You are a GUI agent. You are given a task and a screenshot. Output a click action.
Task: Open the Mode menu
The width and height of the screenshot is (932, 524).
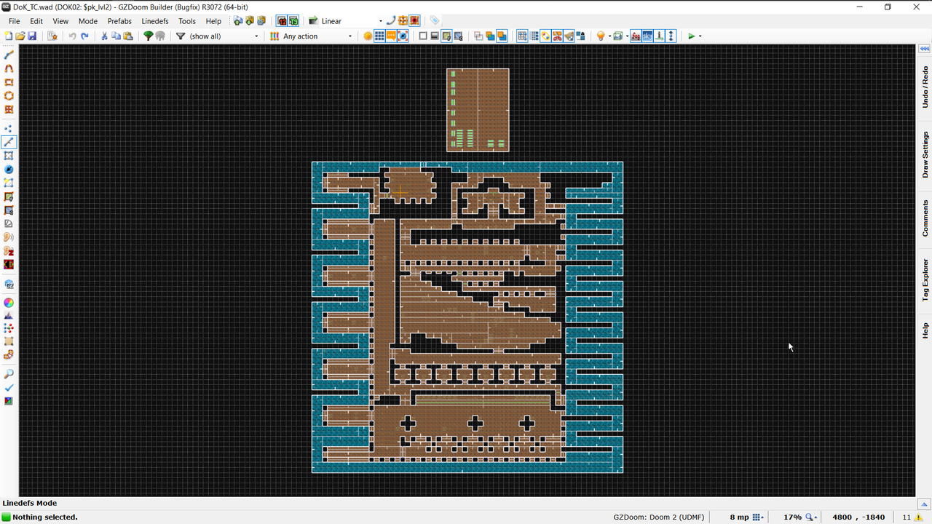point(88,21)
